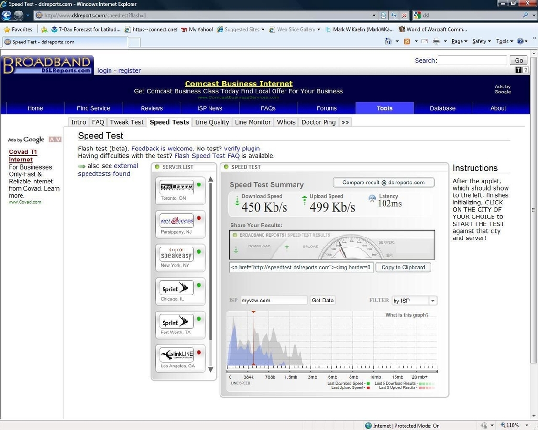
Task: Click the Broadband DSLReports logo
Action: coord(47,65)
